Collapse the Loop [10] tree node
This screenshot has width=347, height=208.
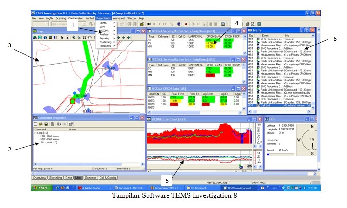coord(35,133)
